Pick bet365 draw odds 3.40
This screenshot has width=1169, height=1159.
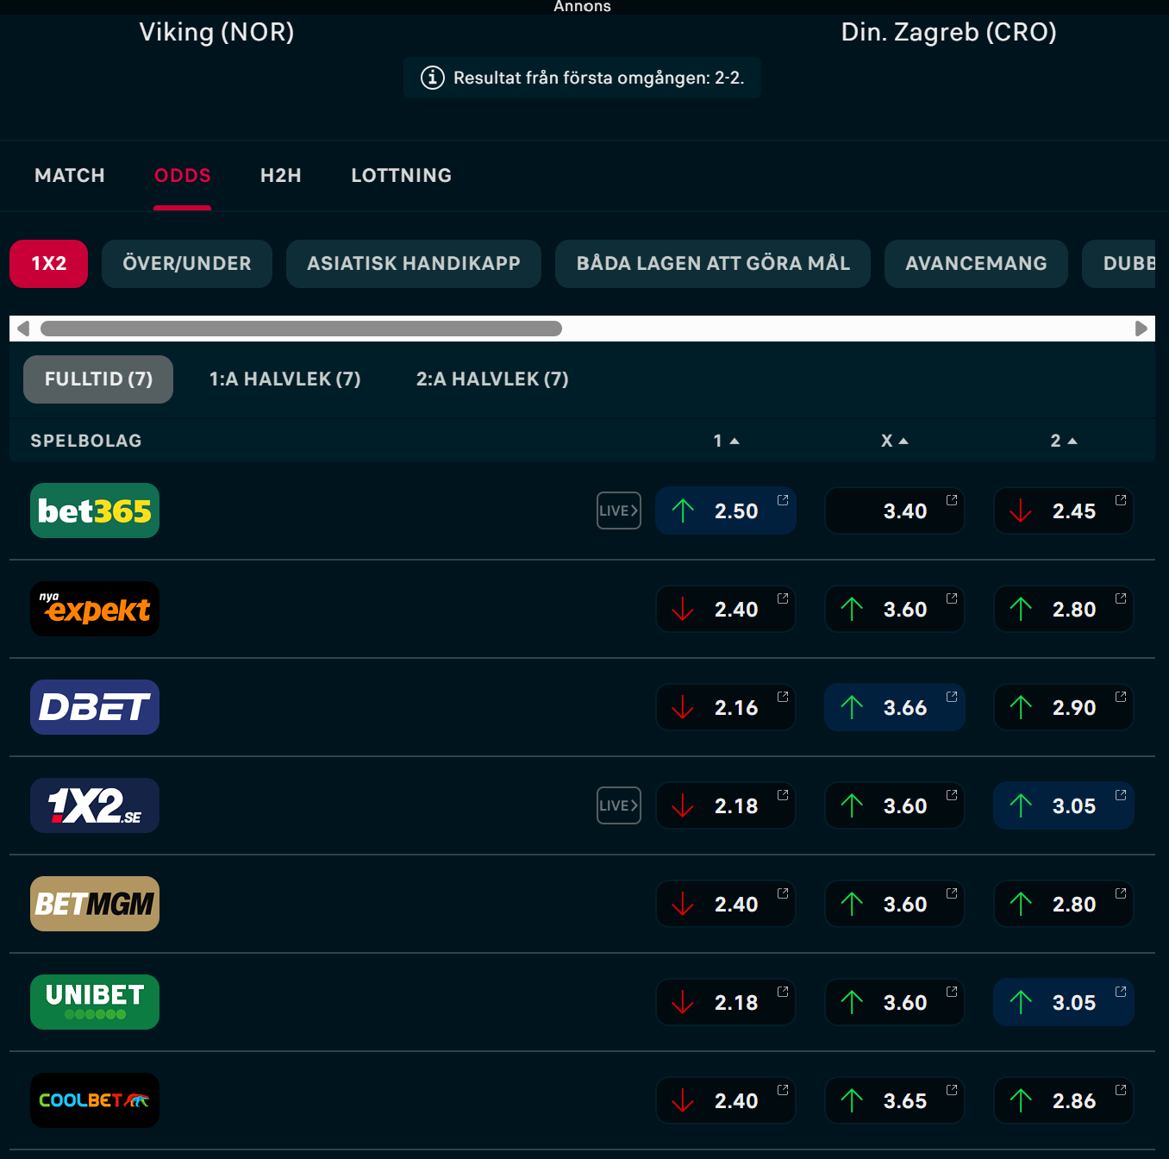pyautogui.click(x=895, y=511)
